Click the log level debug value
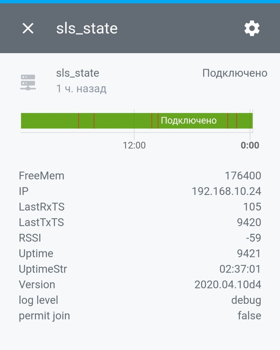This screenshot has height=350, width=280. [246, 300]
